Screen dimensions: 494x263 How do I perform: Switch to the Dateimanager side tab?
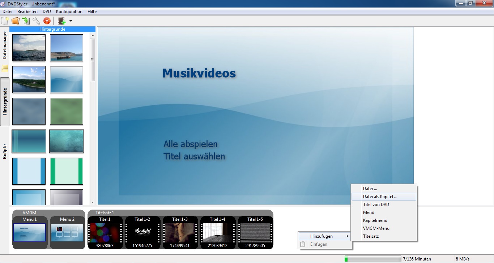pyautogui.click(x=5, y=45)
